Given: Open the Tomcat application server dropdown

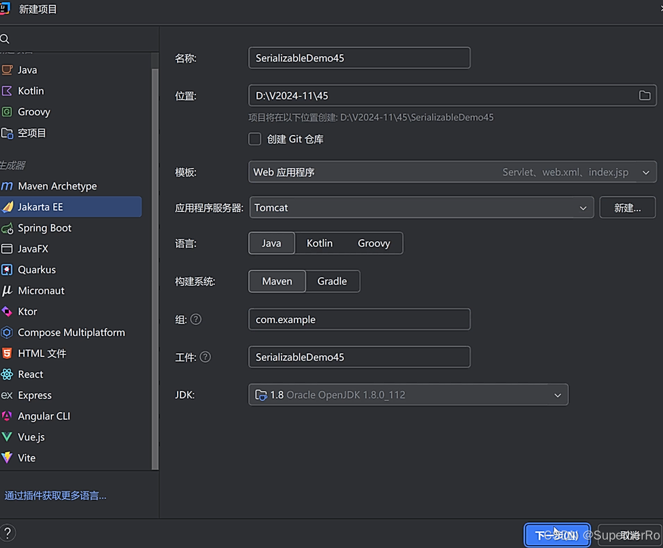Looking at the screenshot, I should tap(422, 208).
